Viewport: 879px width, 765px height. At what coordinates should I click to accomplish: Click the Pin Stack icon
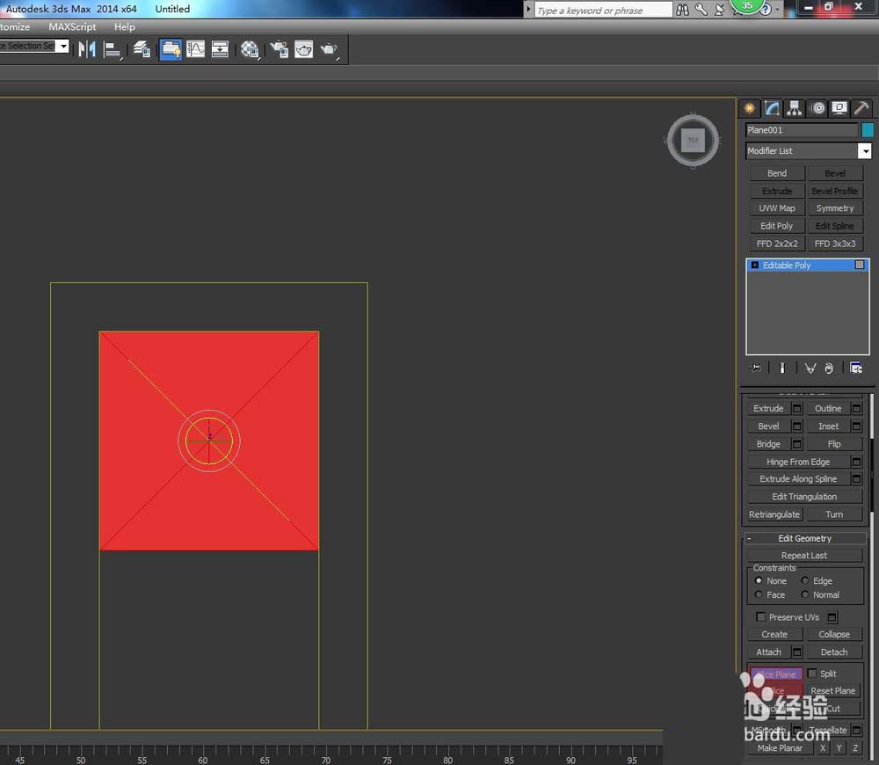755,368
